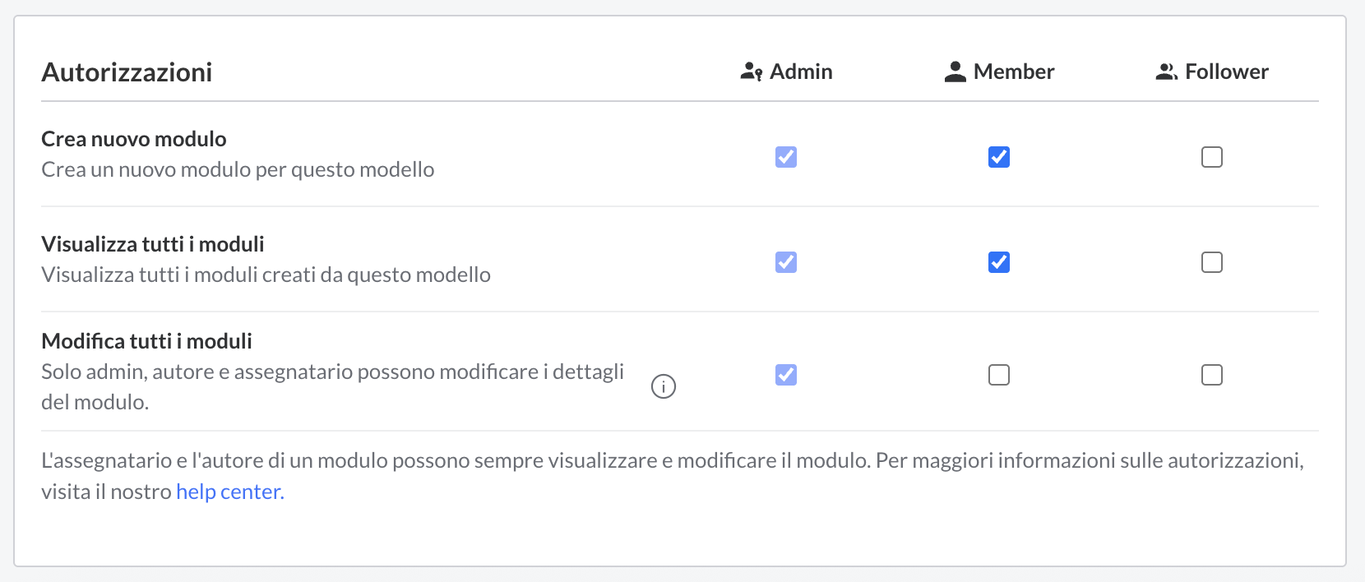1365x582 pixels.
Task: Enable Follower for Crea nuovo modulo
Action: 1212,157
